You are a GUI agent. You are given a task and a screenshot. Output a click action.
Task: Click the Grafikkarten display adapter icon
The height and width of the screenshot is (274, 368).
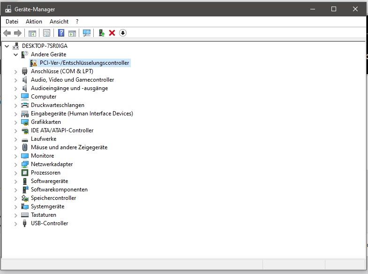point(25,122)
